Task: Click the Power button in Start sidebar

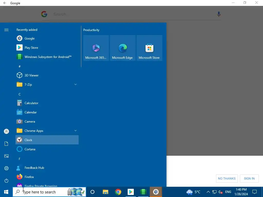Action: [6, 181]
